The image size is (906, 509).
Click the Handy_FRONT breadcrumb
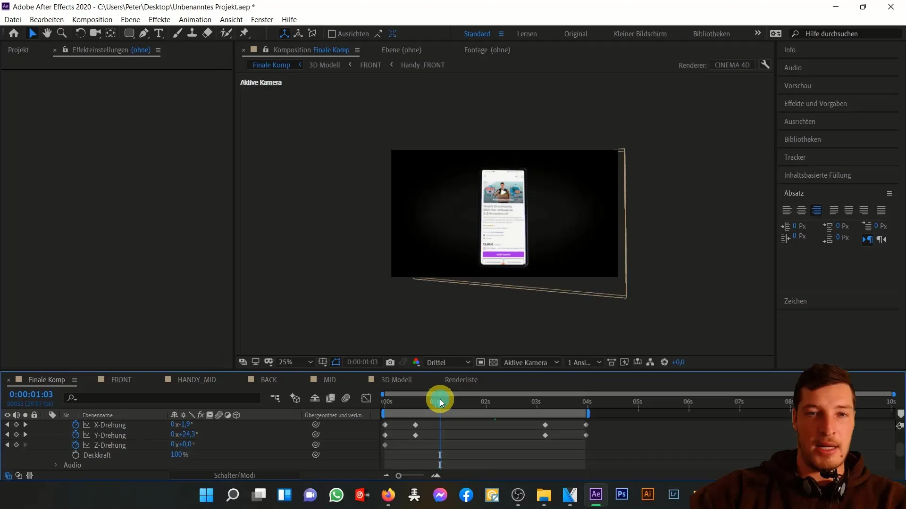pyautogui.click(x=422, y=65)
